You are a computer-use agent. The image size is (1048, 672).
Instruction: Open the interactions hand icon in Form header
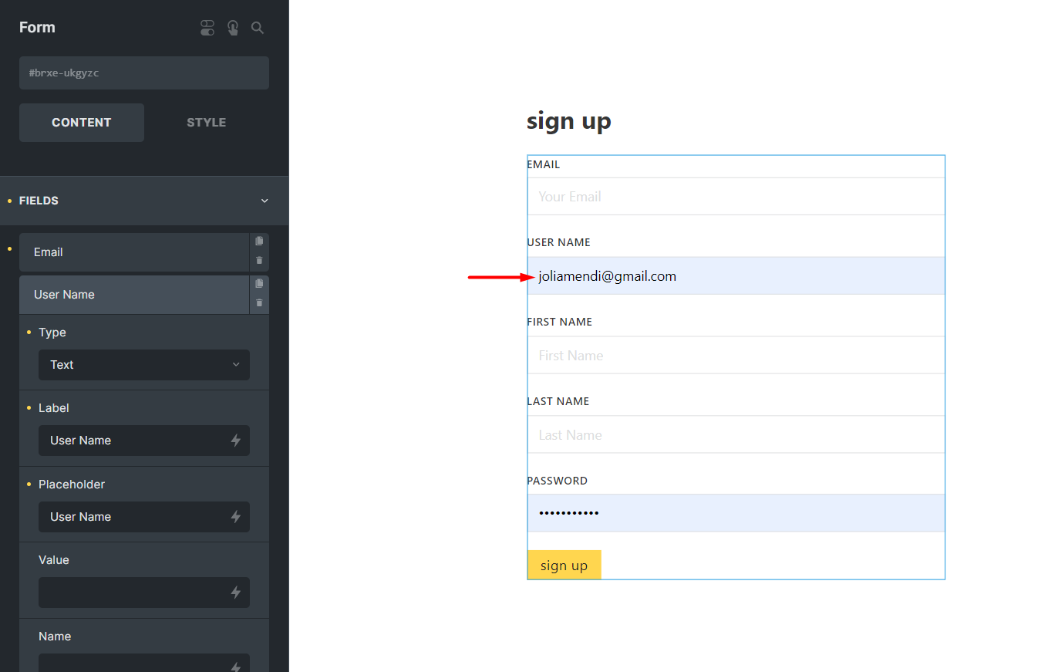click(x=233, y=28)
